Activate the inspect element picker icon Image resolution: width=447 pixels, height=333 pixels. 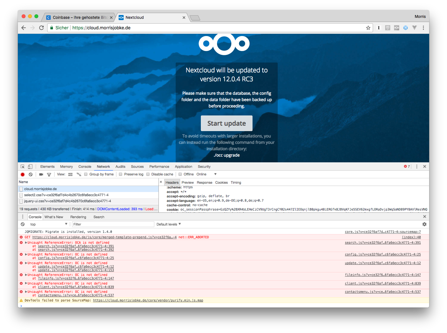[x=23, y=166]
